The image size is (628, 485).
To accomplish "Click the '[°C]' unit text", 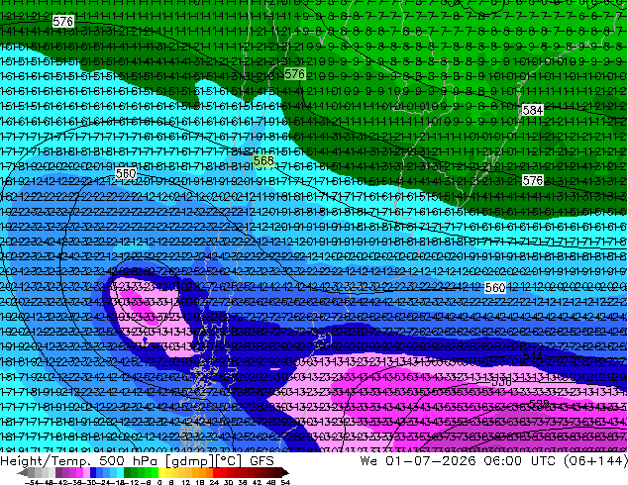I will pos(229,461).
